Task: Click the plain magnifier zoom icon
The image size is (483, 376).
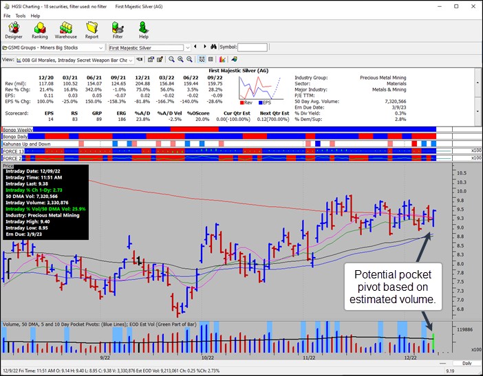Action: 171,59
